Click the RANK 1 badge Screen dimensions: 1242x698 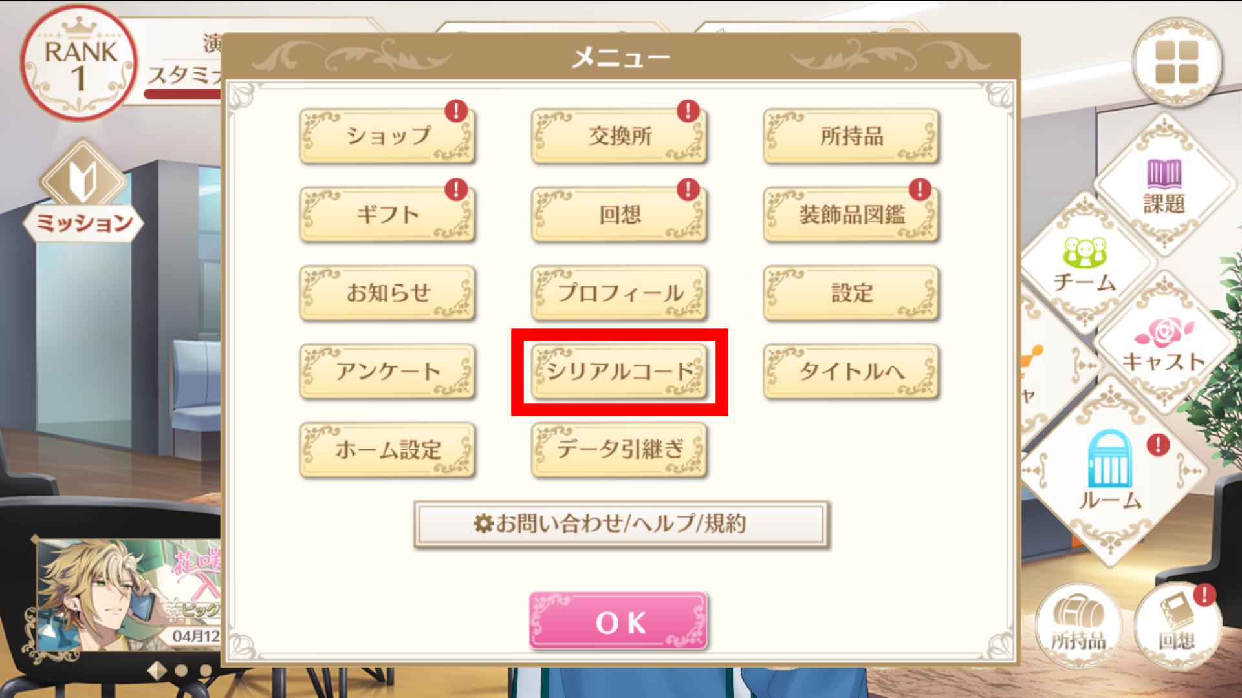coord(79,63)
